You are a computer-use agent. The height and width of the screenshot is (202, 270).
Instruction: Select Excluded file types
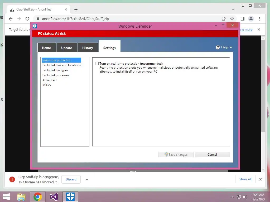tap(55, 70)
